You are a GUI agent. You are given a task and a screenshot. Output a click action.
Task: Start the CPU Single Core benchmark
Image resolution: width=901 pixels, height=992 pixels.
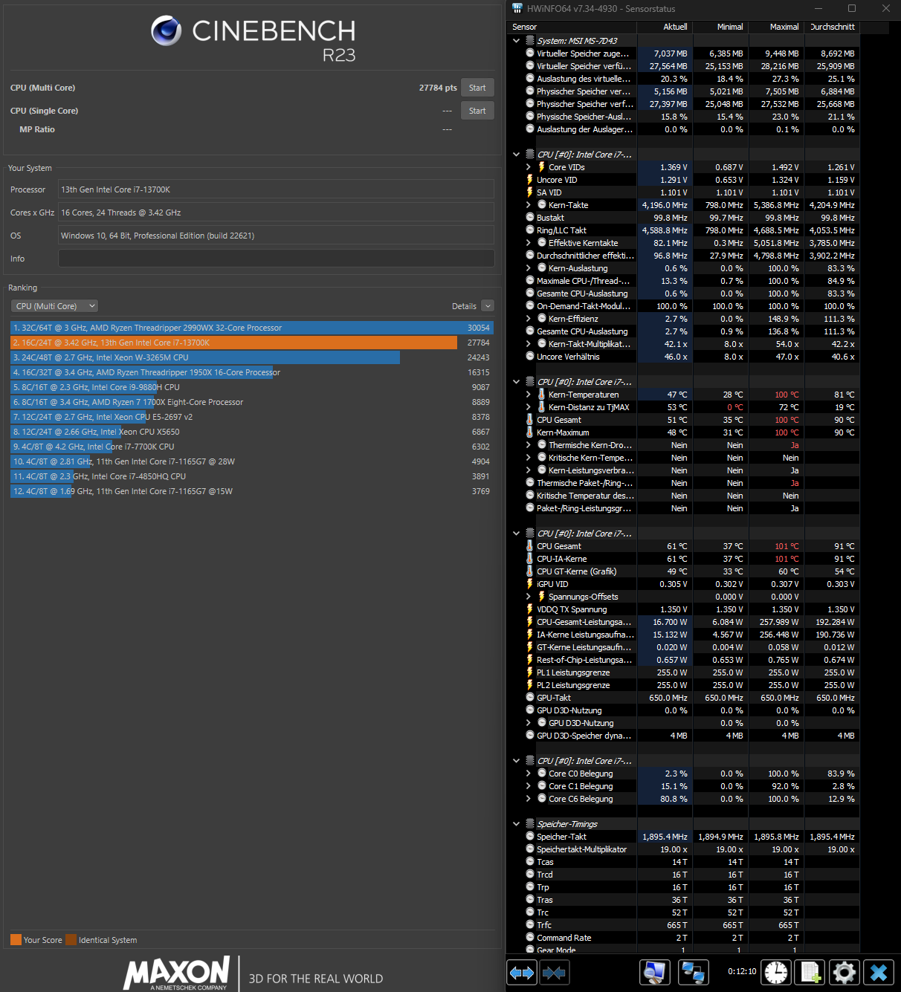click(x=477, y=110)
